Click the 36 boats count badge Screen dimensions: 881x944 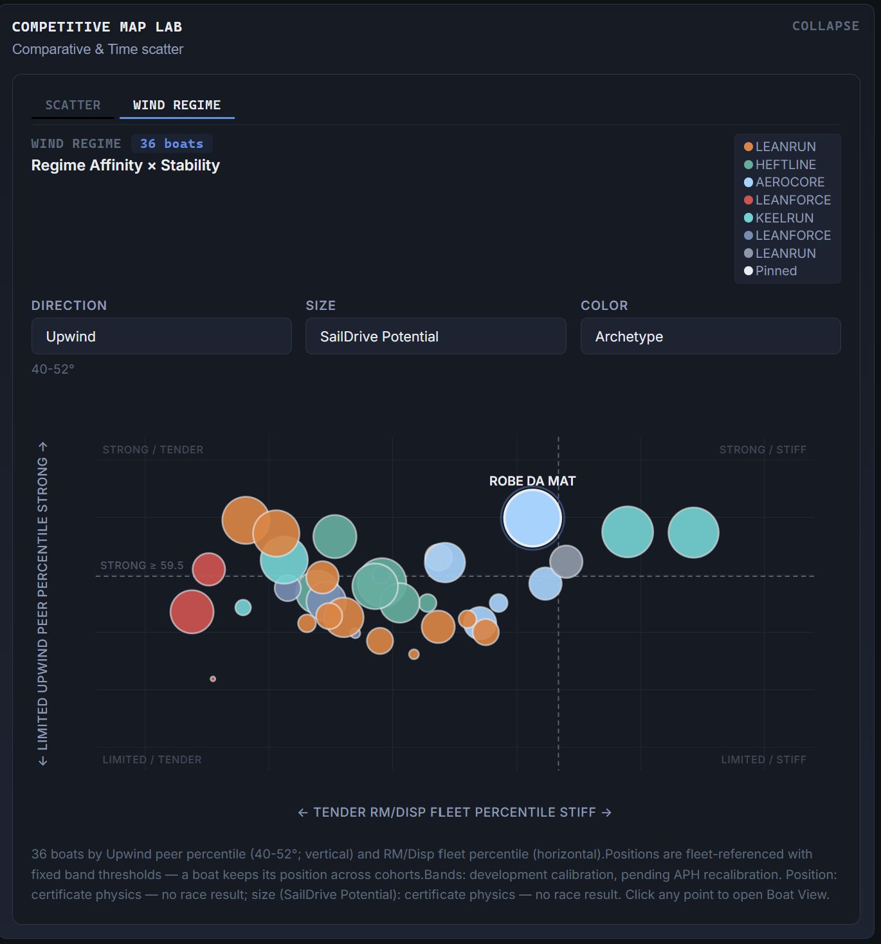(x=172, y=143)
